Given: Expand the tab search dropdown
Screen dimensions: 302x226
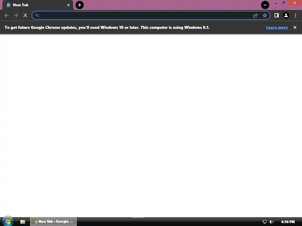Looking at the screenshot, I should click(x=265, y=5).
